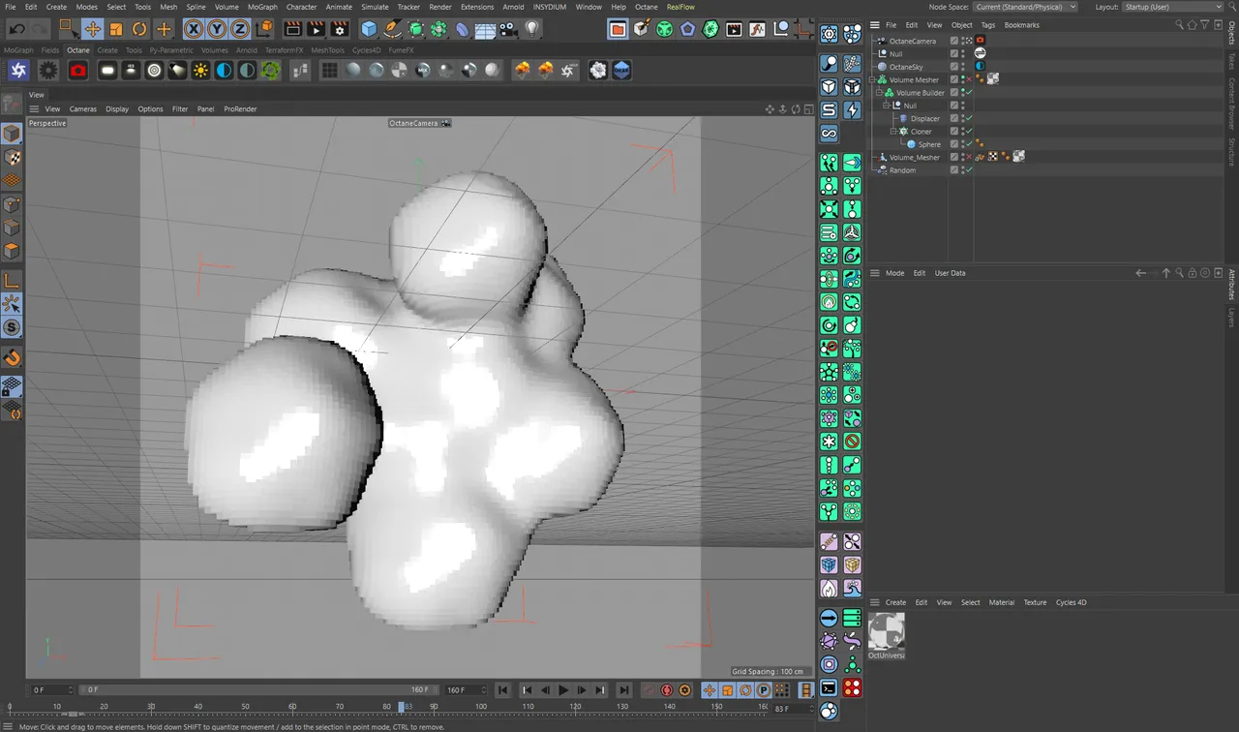
Task: Click the Make Editable cube icon in the left toolbar
Action: tap(12, 134)
